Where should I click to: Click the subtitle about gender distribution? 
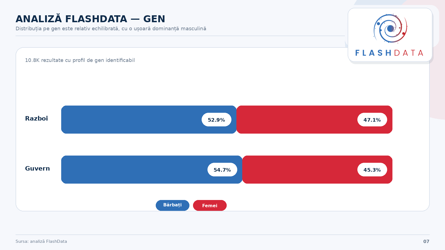[111, 29]
